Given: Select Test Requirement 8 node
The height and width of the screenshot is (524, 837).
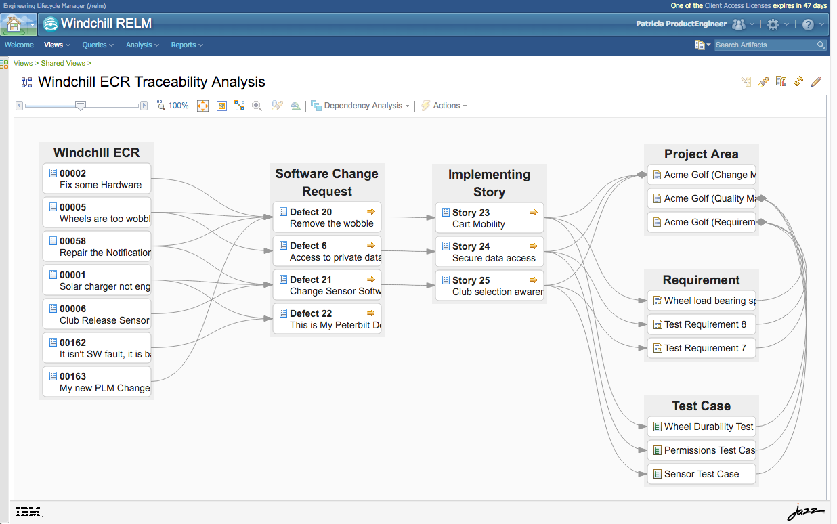Looking at the screenshot, I should click(702, 324).
